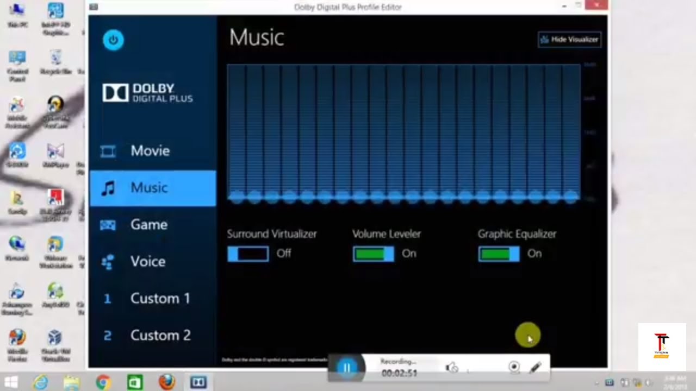Image resolution: width=696 pixels, height=391 pixels.
Task: Select the This PC desktop icon
Action: coord(17,16)
